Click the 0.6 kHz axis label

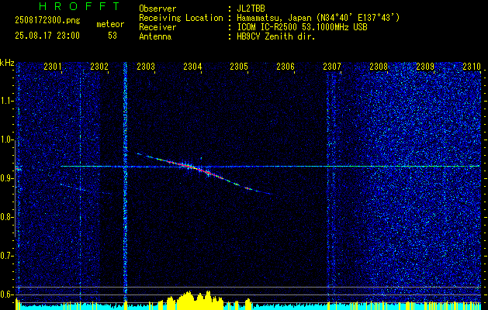pyautogui.click(x=7, y=294)
